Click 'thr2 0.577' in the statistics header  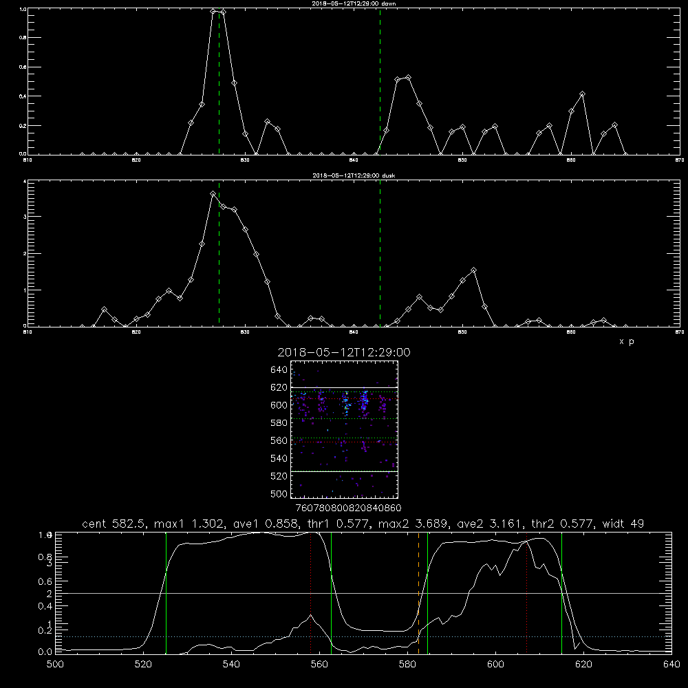pos(563,524)
